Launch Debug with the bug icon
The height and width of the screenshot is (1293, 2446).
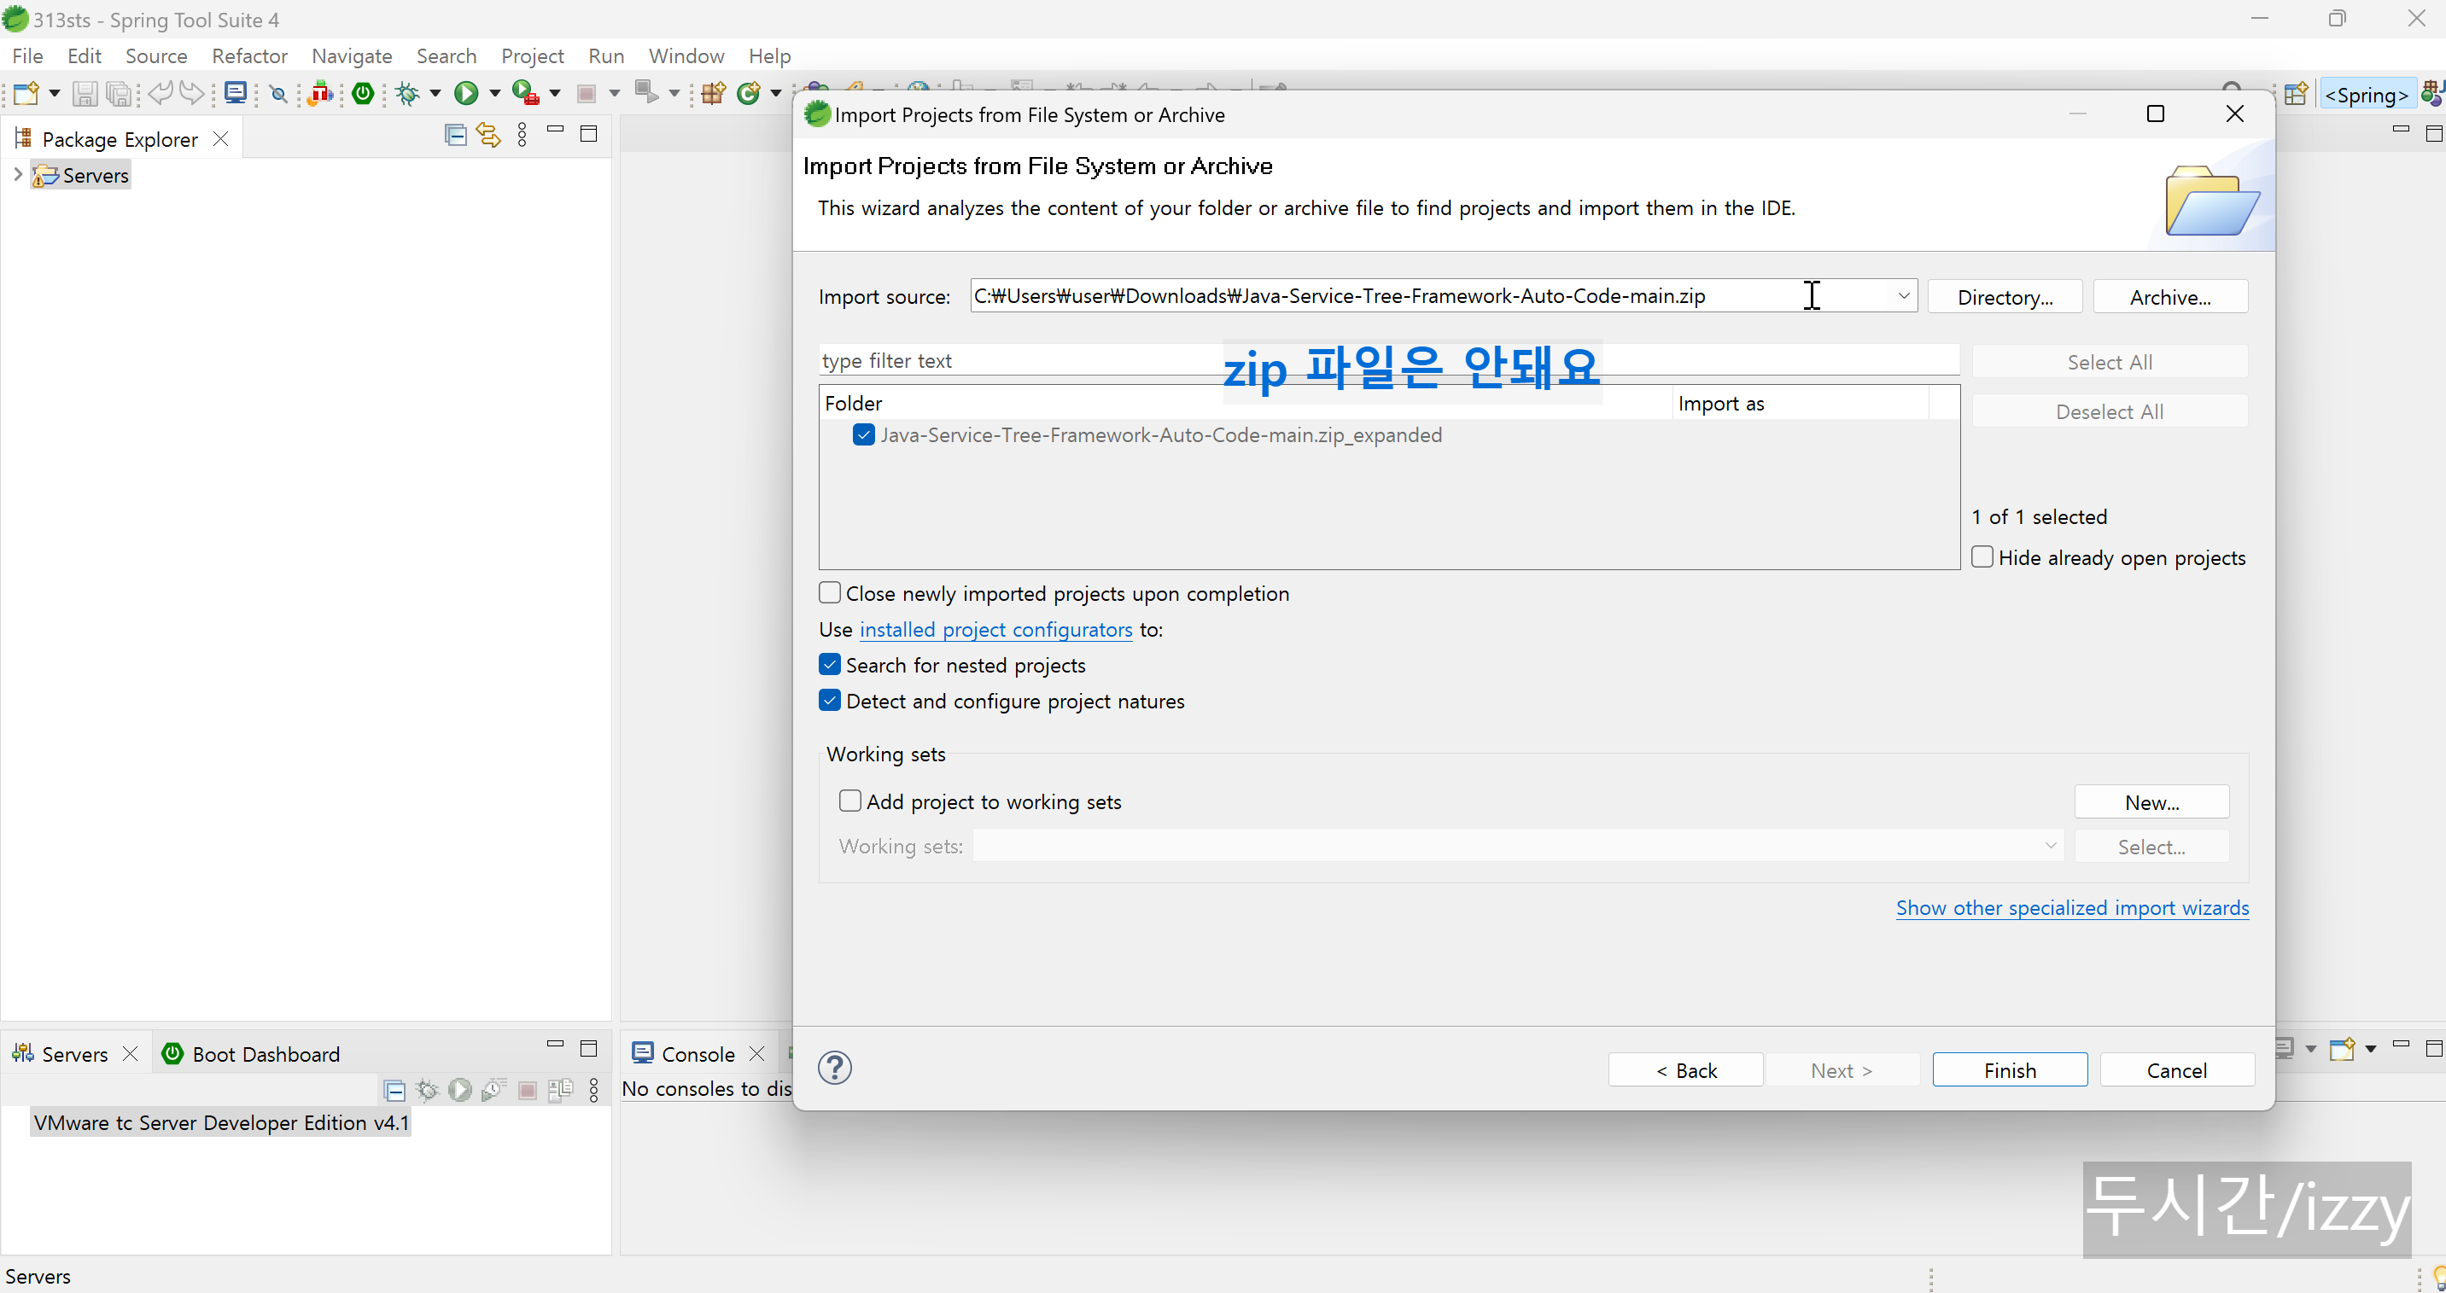pos(408,93)
